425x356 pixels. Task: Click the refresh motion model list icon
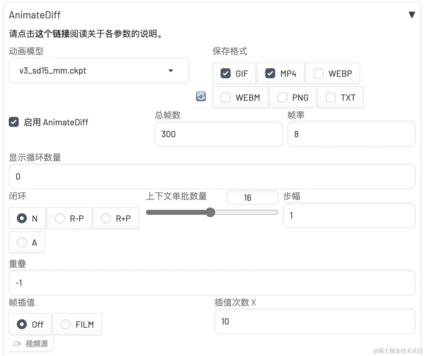pos(201,96)
